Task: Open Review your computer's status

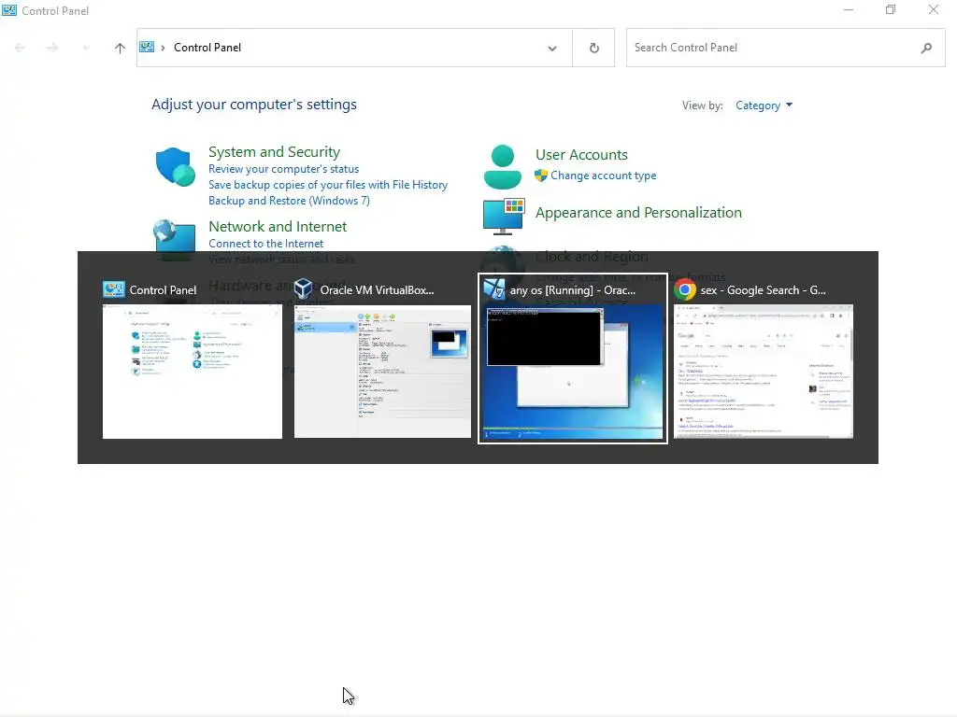Action: pyautogui.click(x=283, y=169)
